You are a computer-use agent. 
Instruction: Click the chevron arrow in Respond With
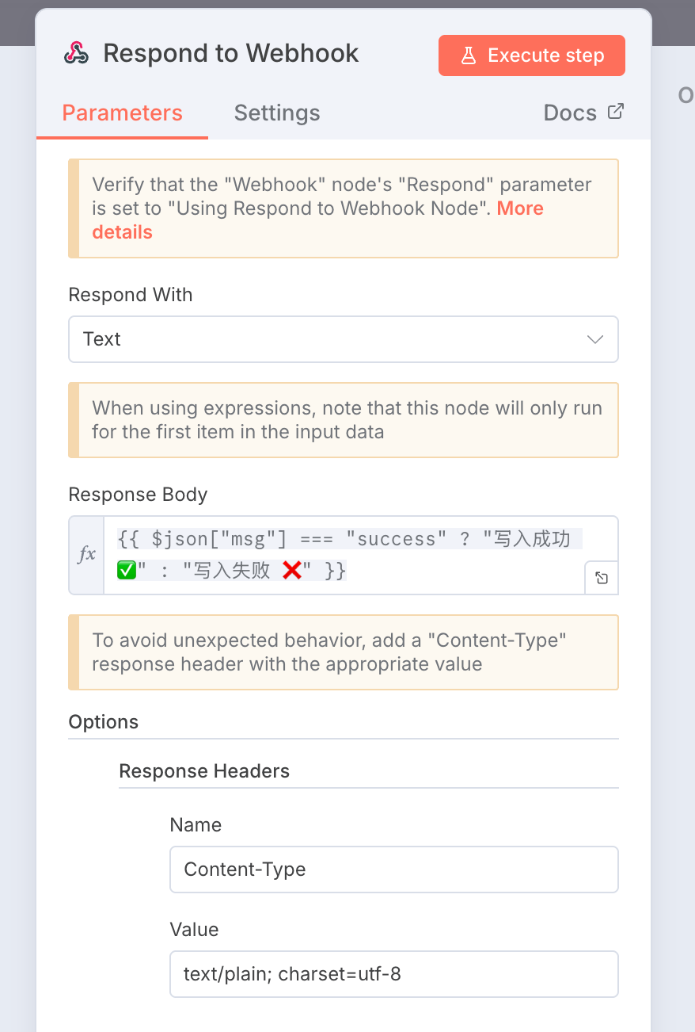tap(595, 339)
